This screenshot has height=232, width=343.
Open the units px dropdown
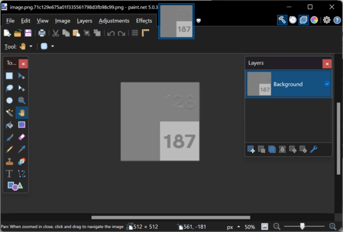tap(233, 227)
